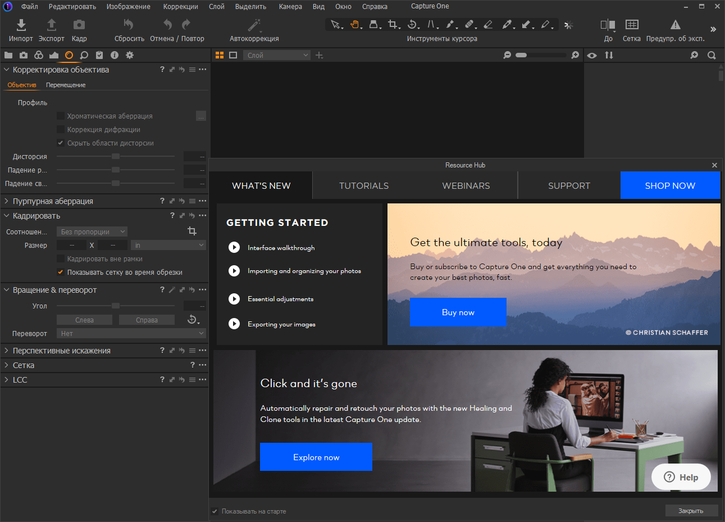Click the До before/after view icon
Viewport: 725px width, 522px height.
click(x=608, y=25)
